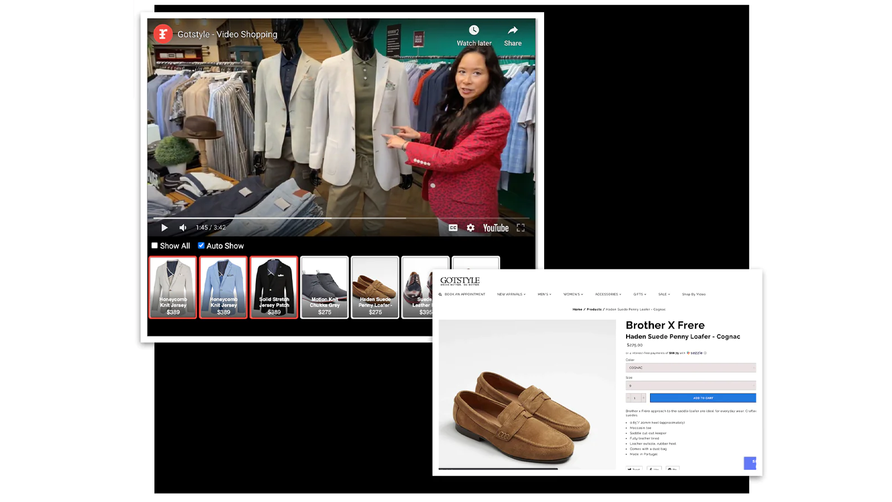Expand the Accessories menu

click(608, 295)
